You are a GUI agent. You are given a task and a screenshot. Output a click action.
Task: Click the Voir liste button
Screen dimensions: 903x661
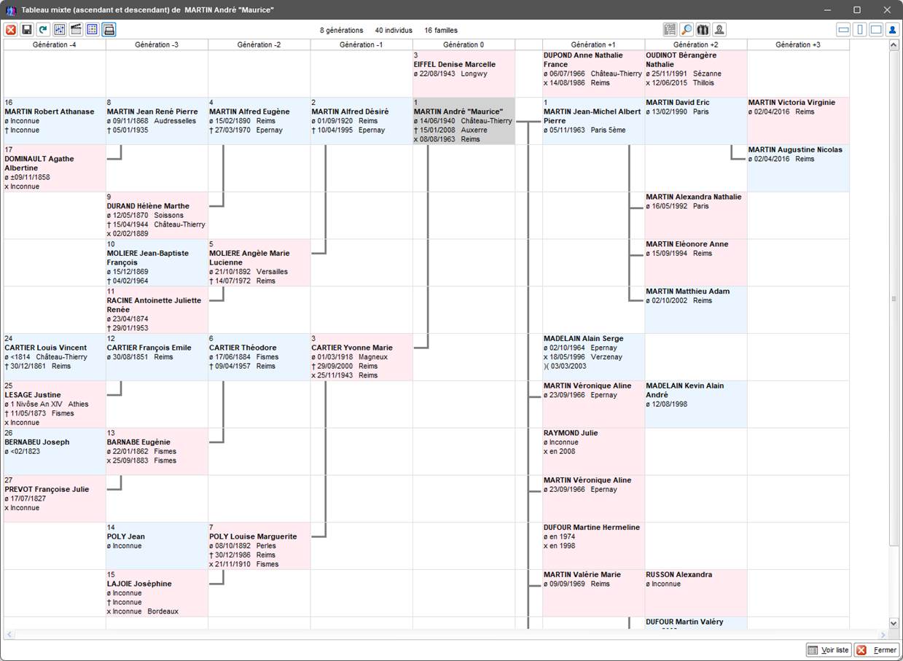(828, 650)
